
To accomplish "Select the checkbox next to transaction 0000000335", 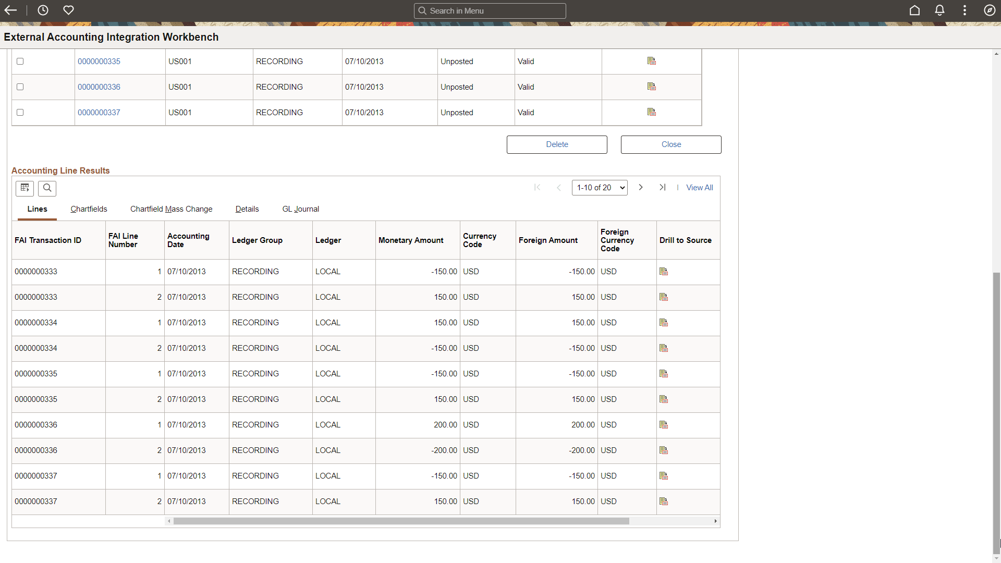I will click(20, 61).
